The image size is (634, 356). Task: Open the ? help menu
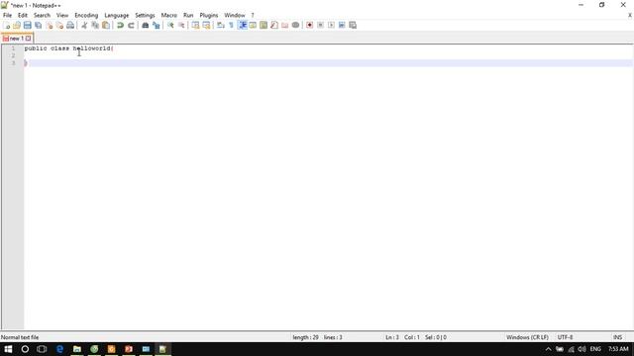pos(253,15)
